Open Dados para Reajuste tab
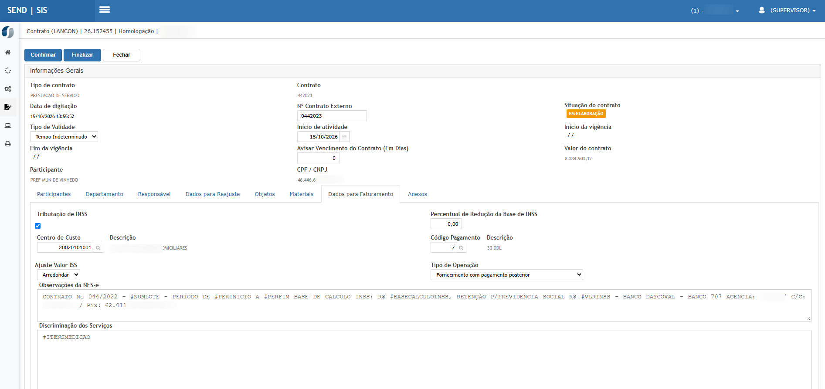Screen dimensions: 825x389 [x=213, y=194]
